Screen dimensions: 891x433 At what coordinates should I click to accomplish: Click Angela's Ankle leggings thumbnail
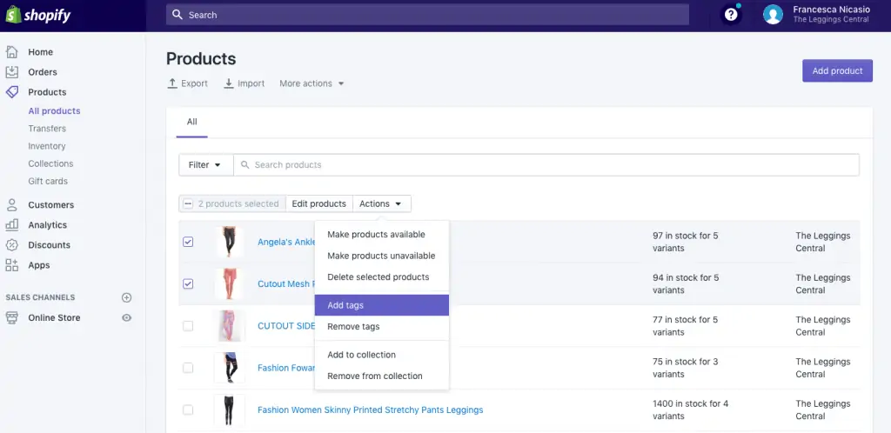click(230, 242)
